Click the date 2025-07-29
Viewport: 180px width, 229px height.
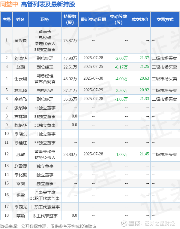pyautogui.click(x=93, y=90)
